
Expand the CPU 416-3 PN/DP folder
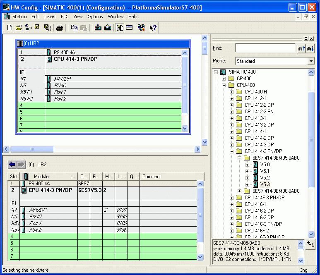[231, 224]
